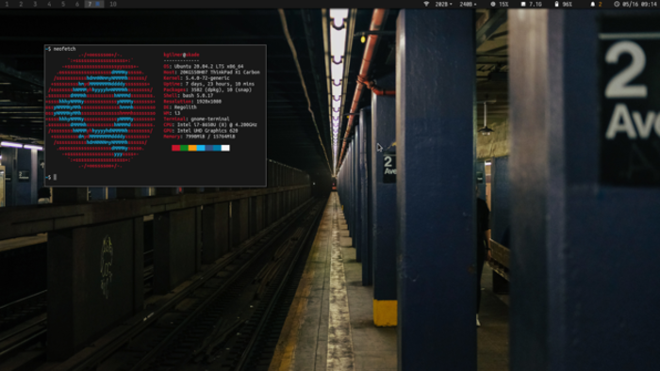Screen dimensions: 660x371
Task: Switch to workspace 4
Action: pos(49,4)
